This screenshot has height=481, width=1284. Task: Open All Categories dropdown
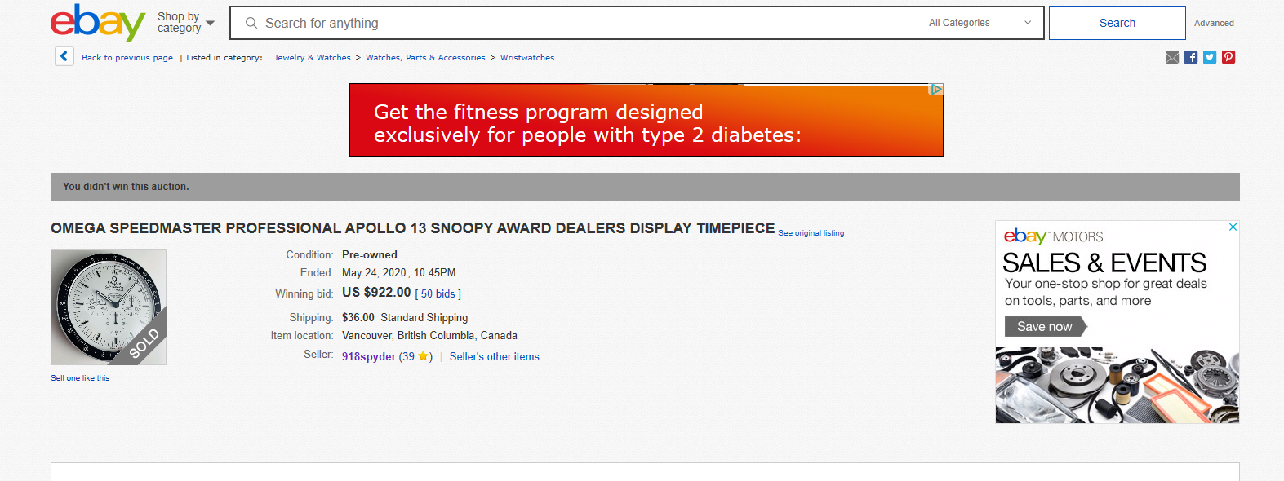click(x=979, y=23)
